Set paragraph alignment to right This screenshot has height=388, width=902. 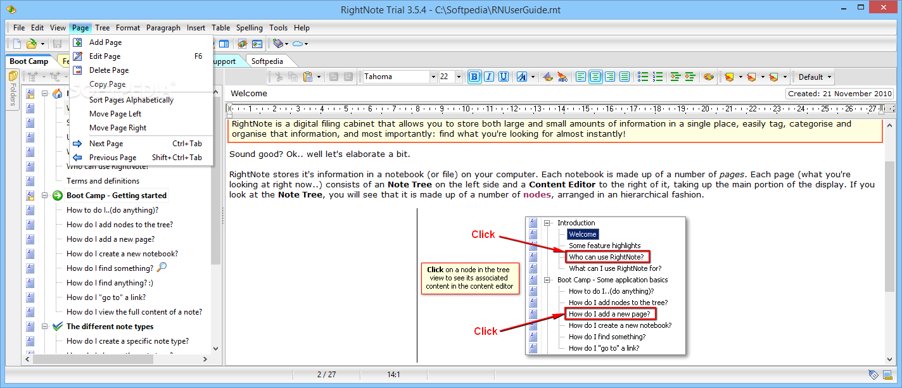610,77
